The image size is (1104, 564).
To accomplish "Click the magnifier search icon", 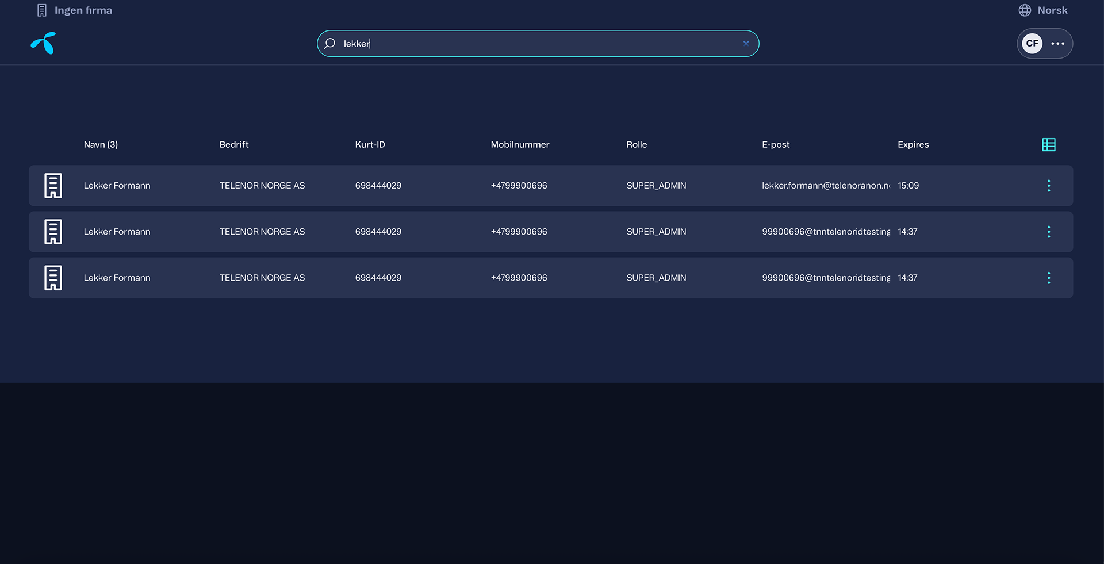I will [x=329, y=43].
